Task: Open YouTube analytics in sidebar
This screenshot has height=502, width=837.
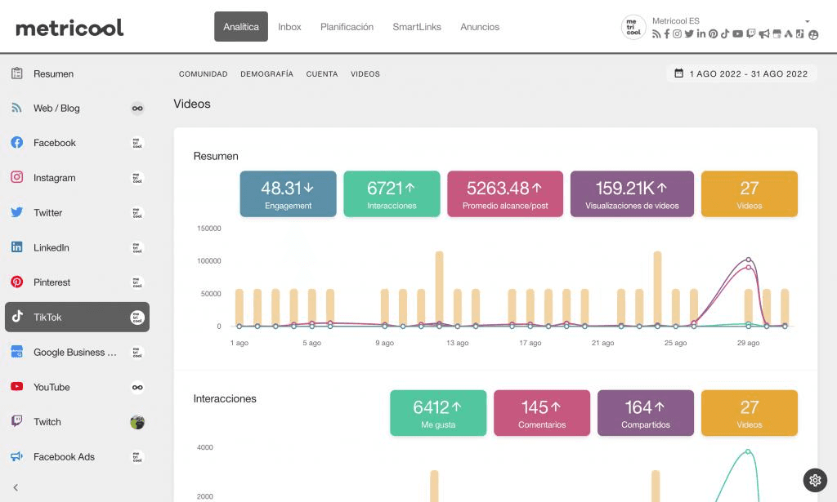Action: 77,387
